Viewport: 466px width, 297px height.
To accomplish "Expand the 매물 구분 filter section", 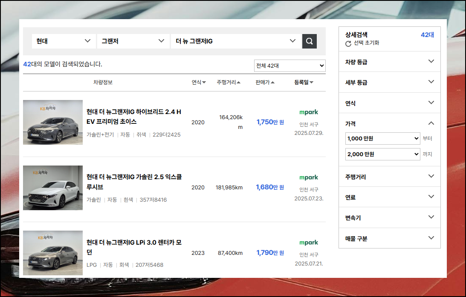I will pos(390,238).
